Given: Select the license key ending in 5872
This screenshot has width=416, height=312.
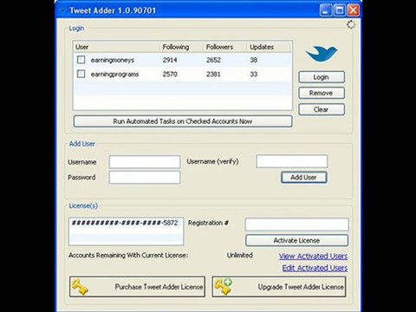Looking at the screenshot, I should click(x=125, y=223).
